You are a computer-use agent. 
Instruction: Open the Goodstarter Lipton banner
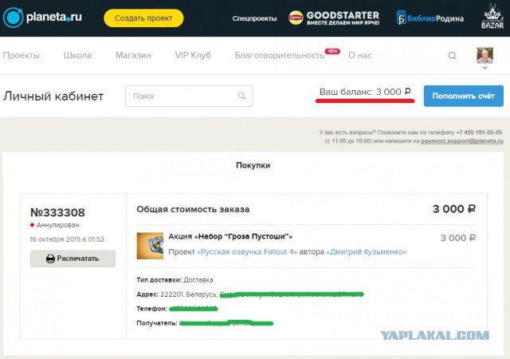[x=334, y=18]
